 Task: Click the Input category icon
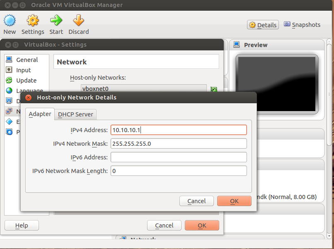(x=9, y=70)
